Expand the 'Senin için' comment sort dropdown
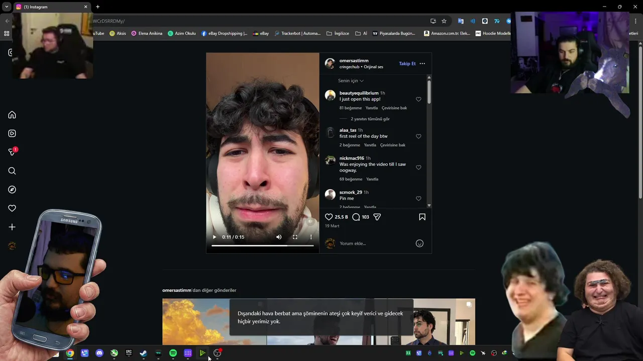Image resolution: width=643 pixels, height=361 pixels. click(x=351, y=81)
